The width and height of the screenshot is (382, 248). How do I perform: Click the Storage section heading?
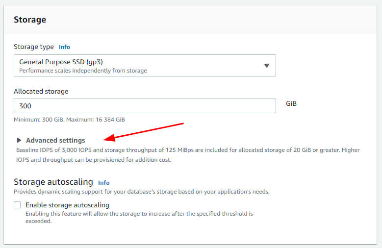click(30, 20)
